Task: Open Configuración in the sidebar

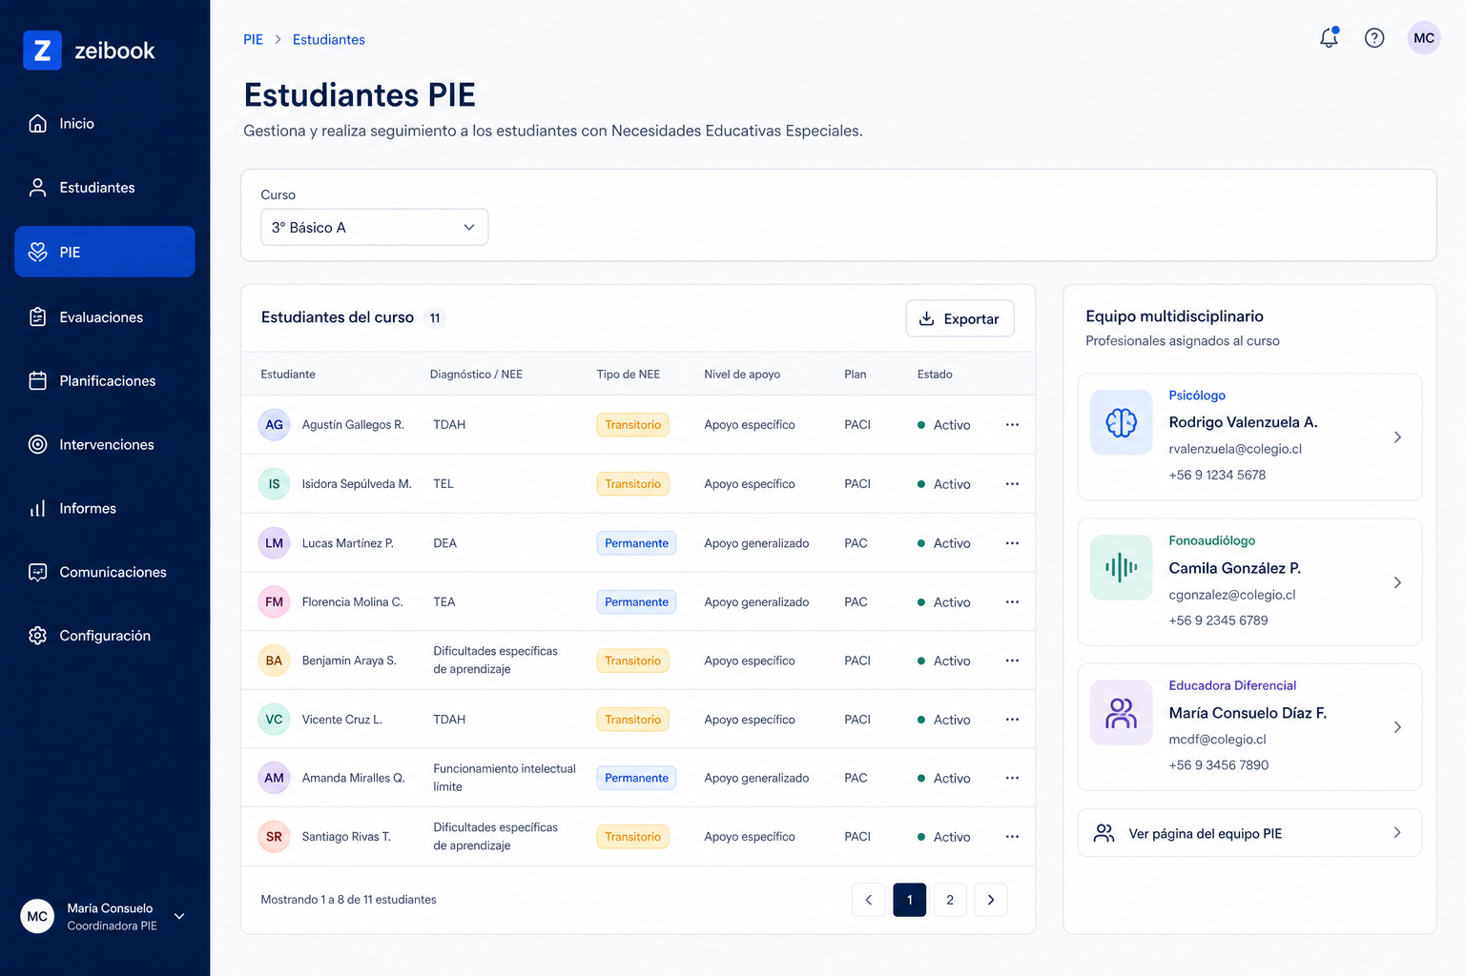Action: click(105, 636)
